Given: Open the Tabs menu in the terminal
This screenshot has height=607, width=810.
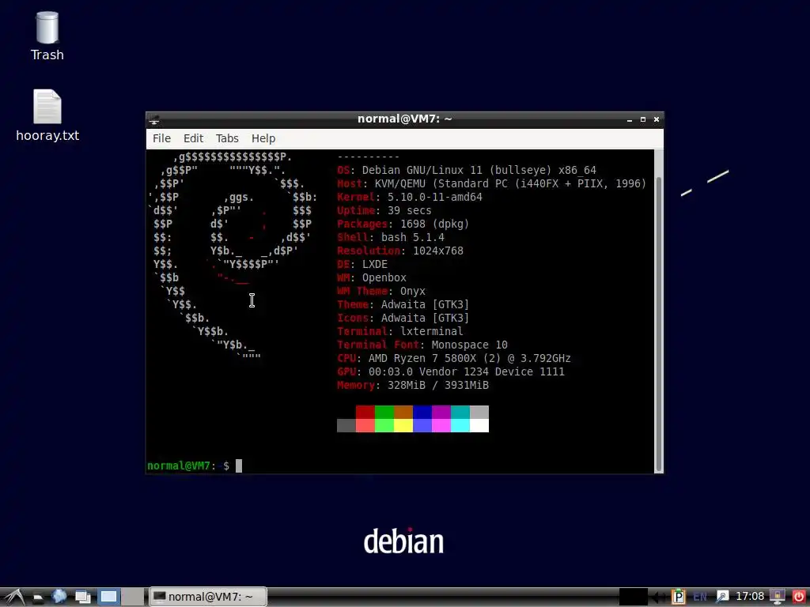Looking at the screenshot, I should pos(227,138).
